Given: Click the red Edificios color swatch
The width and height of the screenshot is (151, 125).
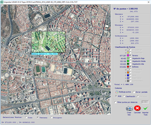Looking at the screenshot, I should click(128, 67).
